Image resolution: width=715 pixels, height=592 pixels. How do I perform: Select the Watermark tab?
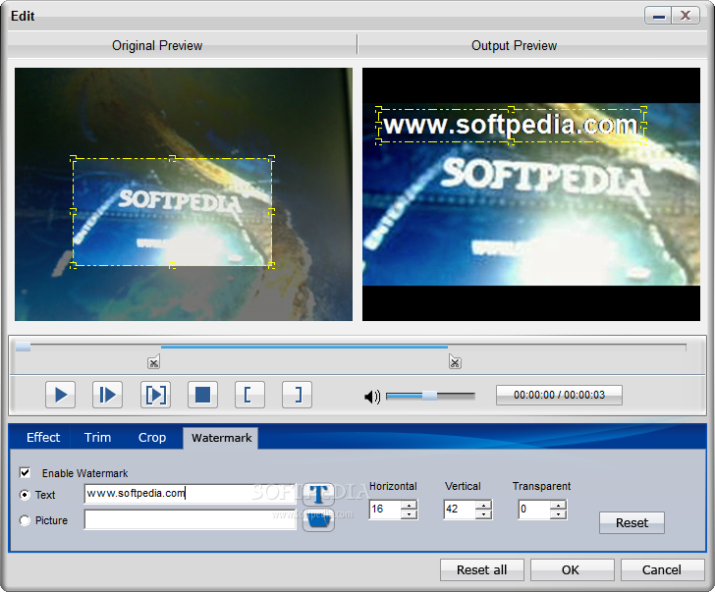pos(221,438)
